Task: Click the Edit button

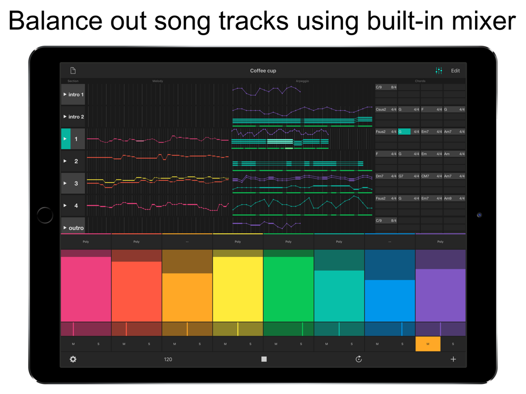Action: (455, 71)
